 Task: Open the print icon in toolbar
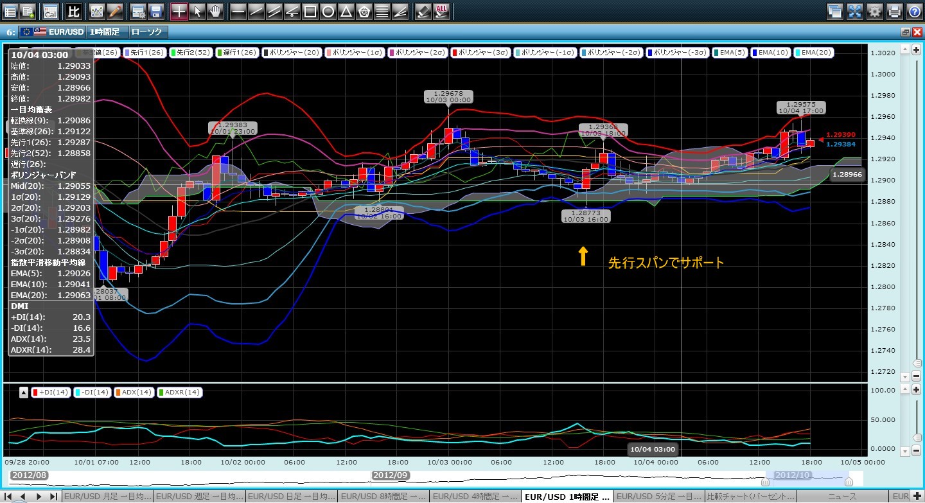pos(894,11)
